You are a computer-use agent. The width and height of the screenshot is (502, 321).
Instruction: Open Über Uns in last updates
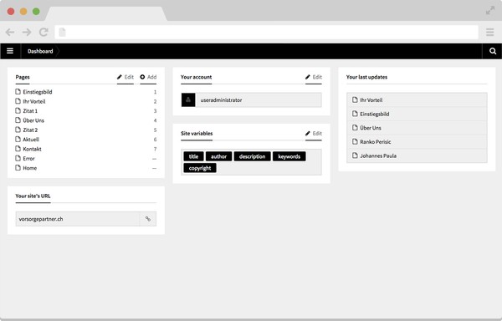417,128
